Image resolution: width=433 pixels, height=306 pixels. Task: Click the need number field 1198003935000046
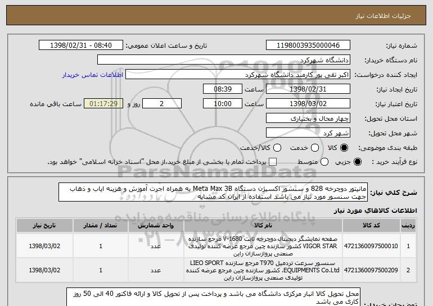click(x=308, y=45)
